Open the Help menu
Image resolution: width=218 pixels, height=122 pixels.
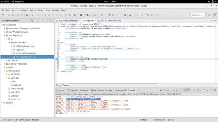coord(64,11)
